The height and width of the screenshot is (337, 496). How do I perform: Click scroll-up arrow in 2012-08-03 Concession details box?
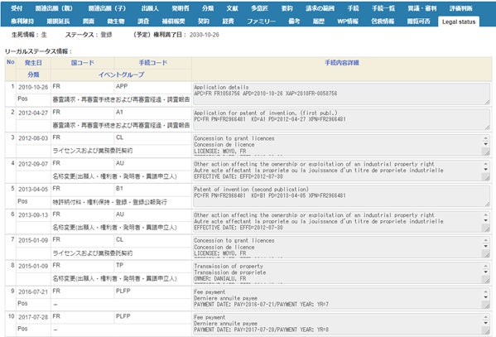tap(485, 138)
